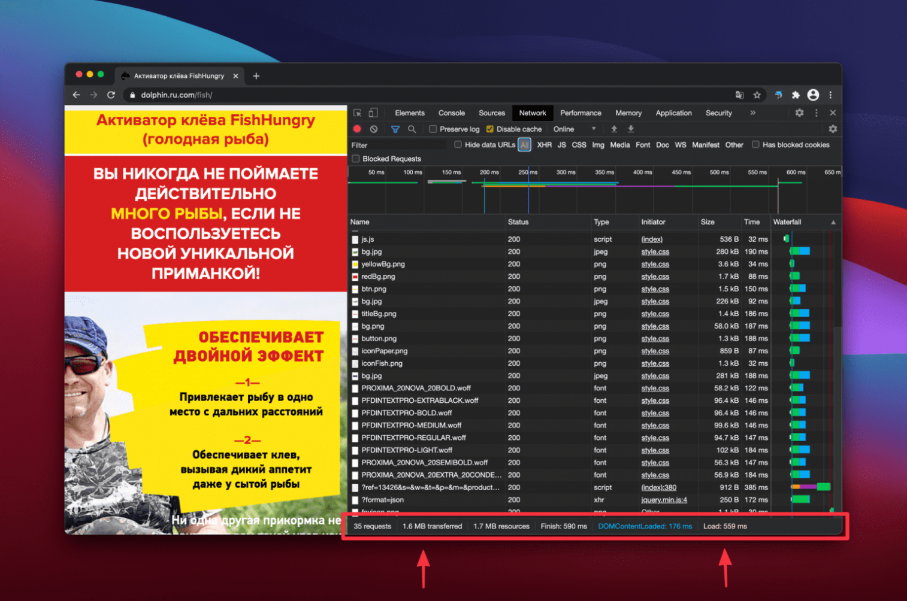Viewport: 907px width, 601px height.
Task: Select the iconFish.png request row
Action: point(594,363)
